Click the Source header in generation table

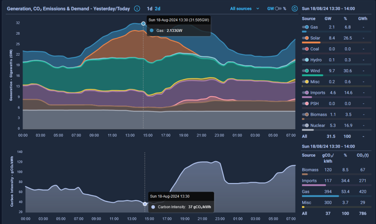309,18
